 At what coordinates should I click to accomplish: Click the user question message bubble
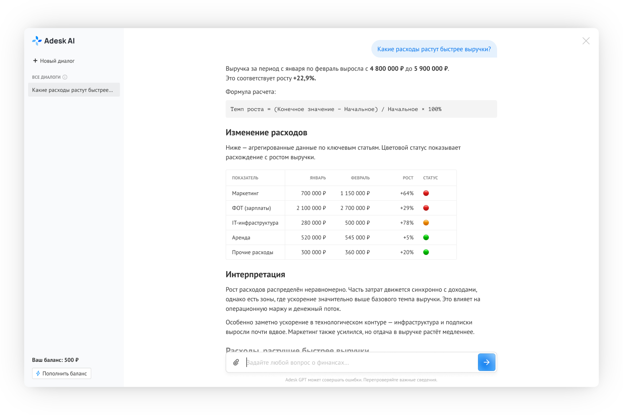click(434, 49)
